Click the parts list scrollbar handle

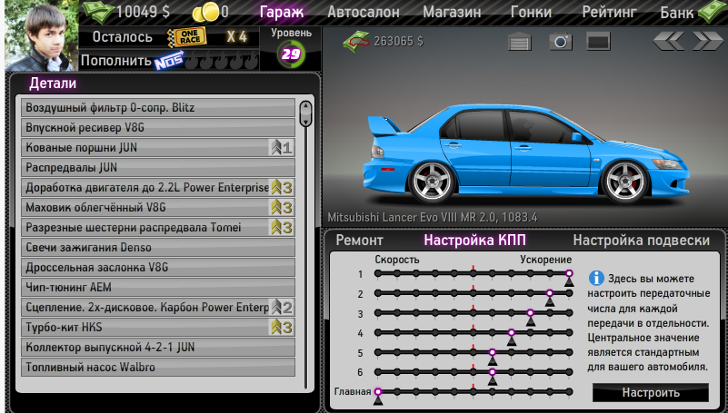[x=305, y=113]
